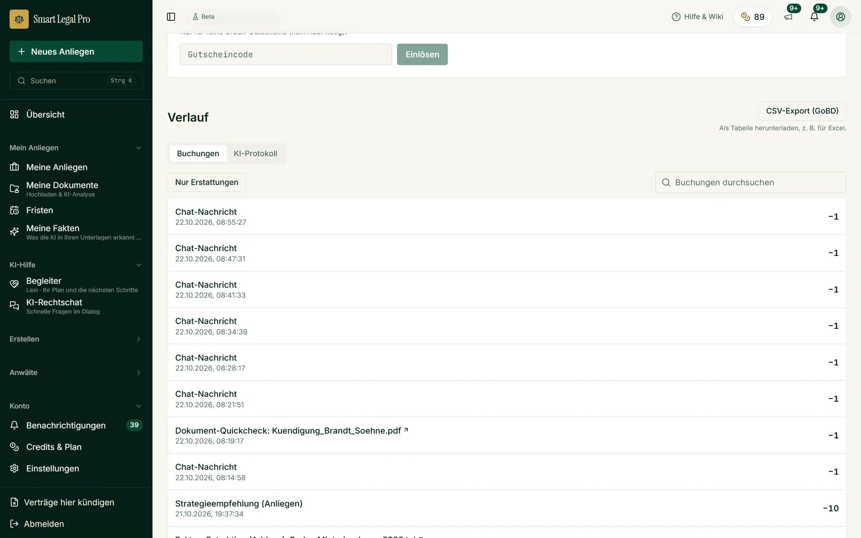The image size is (861, 538).
Task: Collapse the Konto section
Action: tap(76, 406)
